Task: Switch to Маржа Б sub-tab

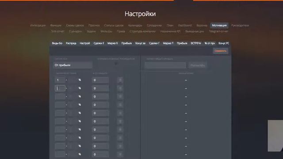Action: 113,43
